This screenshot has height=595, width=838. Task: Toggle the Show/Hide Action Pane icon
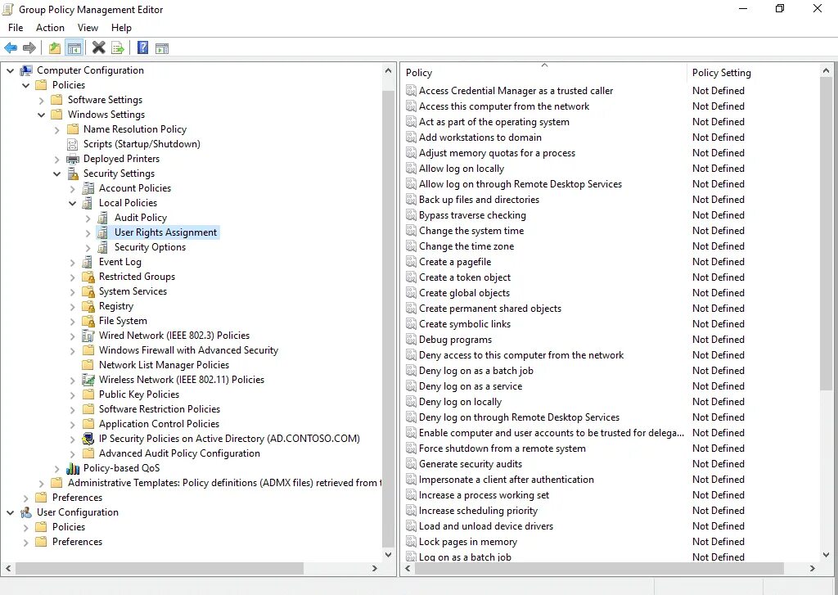tap(162, 48)
